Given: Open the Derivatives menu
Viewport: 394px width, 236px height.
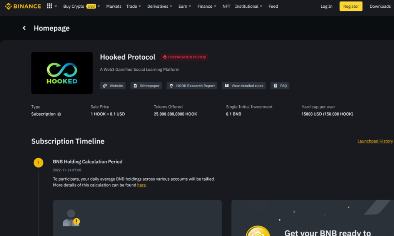Looking at the screenshot, I should click(x=157, y=6).
